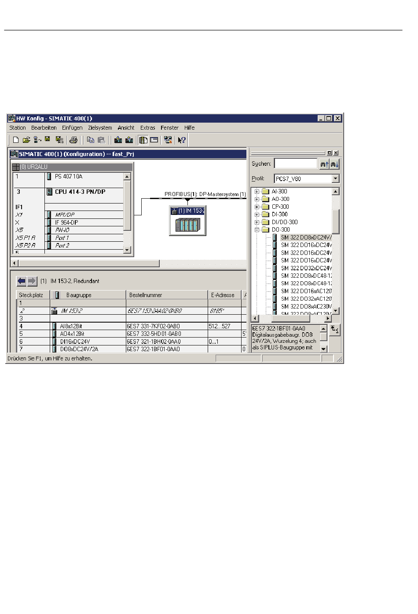This screenshot has height=614, width=418.
Task: Click the search upward binoculars icon
Action: tap(324, 164)
